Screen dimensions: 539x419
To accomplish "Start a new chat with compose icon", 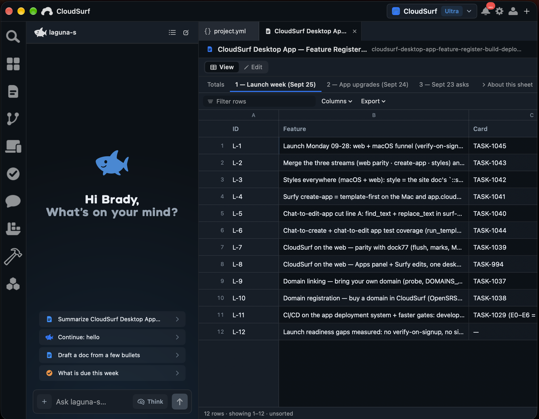I will click(x=186, y=32).
